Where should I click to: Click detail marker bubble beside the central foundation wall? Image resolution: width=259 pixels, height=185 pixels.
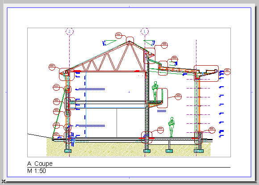160,130
